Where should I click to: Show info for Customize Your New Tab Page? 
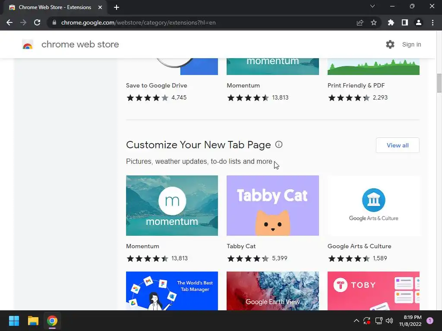tap(279, 145)
